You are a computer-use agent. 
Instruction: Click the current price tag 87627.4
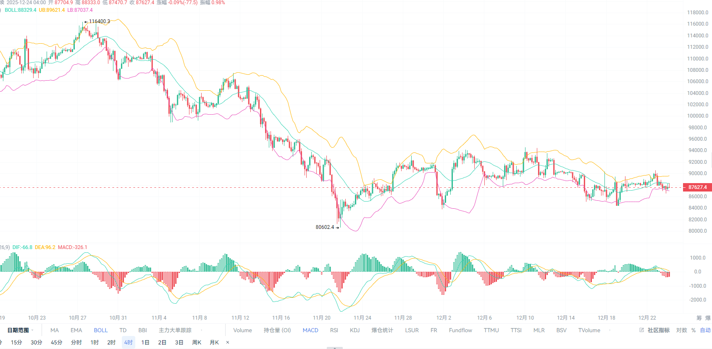point(697,187)
